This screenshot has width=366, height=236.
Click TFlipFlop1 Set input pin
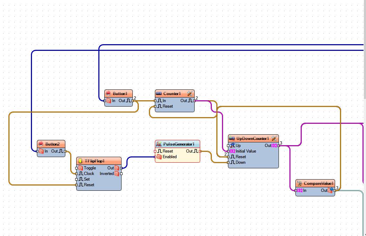(77, 179)
